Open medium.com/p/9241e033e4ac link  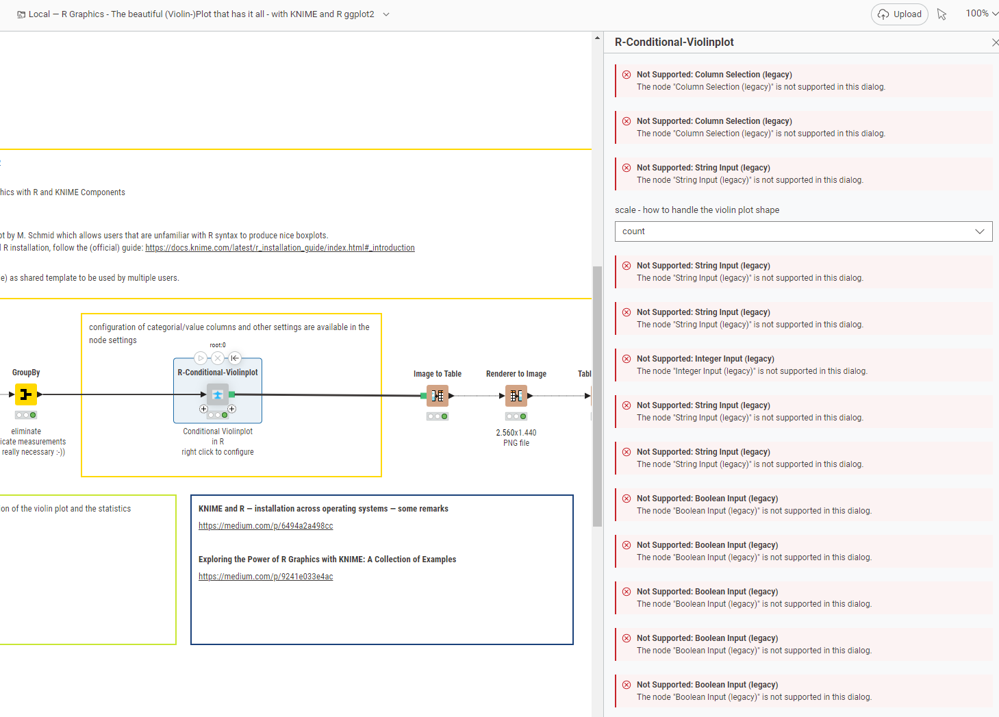pos(266,577)
